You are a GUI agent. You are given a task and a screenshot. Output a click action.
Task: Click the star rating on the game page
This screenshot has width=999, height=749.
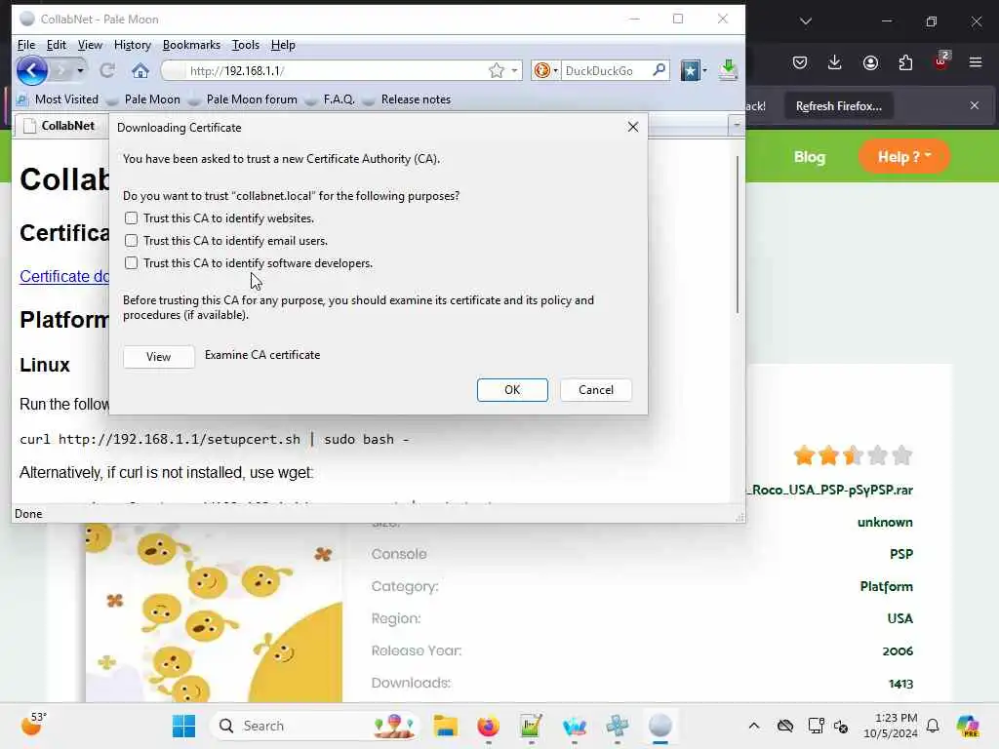click(853, 455)
